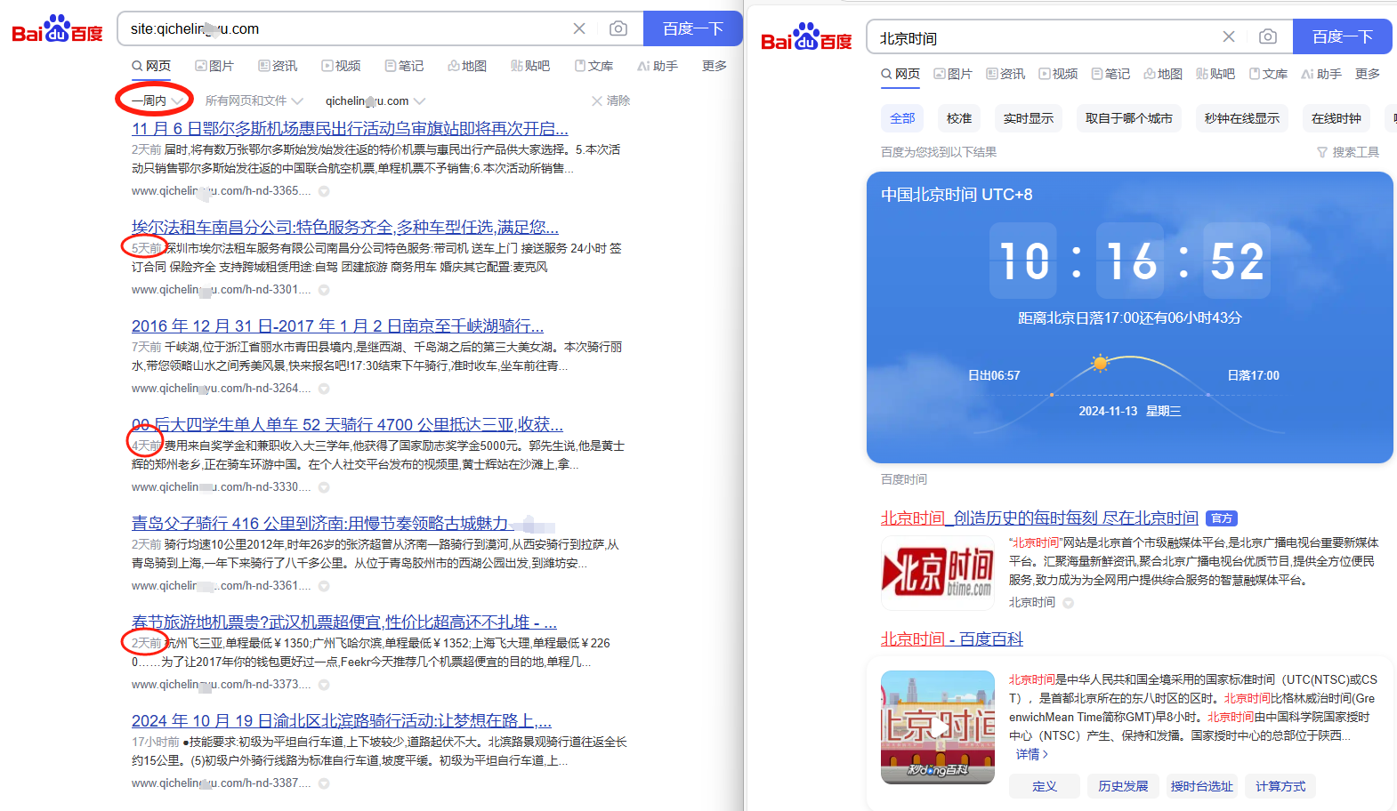Open the site filter dropdown below the tabs
1397x811 pixels.
[375, 100]
